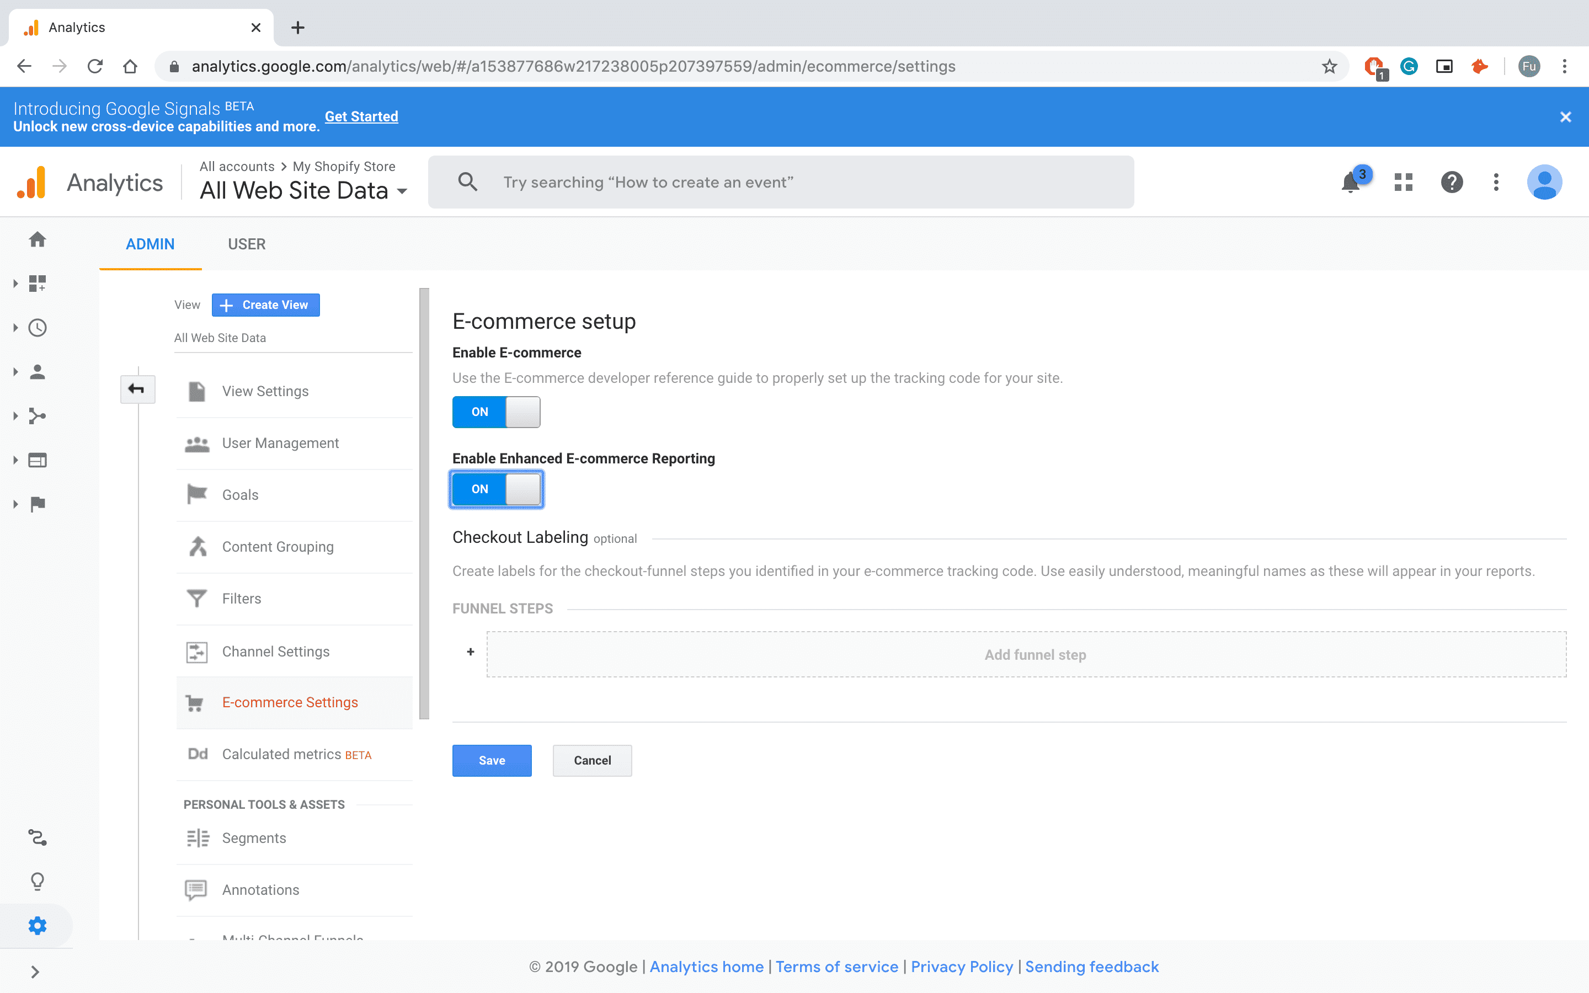Open Content Grouping in admin menu

click(294, 547)
